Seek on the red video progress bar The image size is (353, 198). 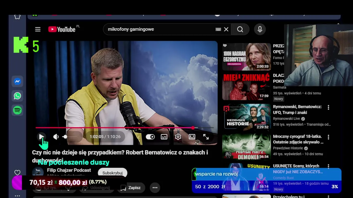(x=125, y=128)
